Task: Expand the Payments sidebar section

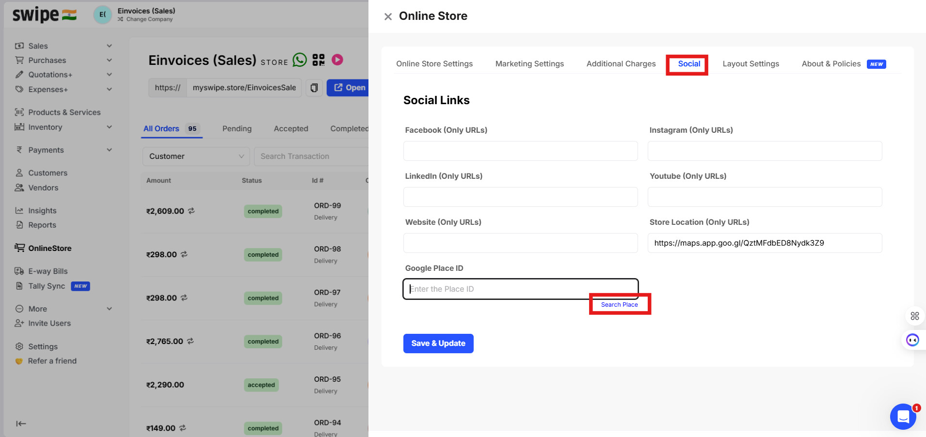Action: tap(110, 150)
